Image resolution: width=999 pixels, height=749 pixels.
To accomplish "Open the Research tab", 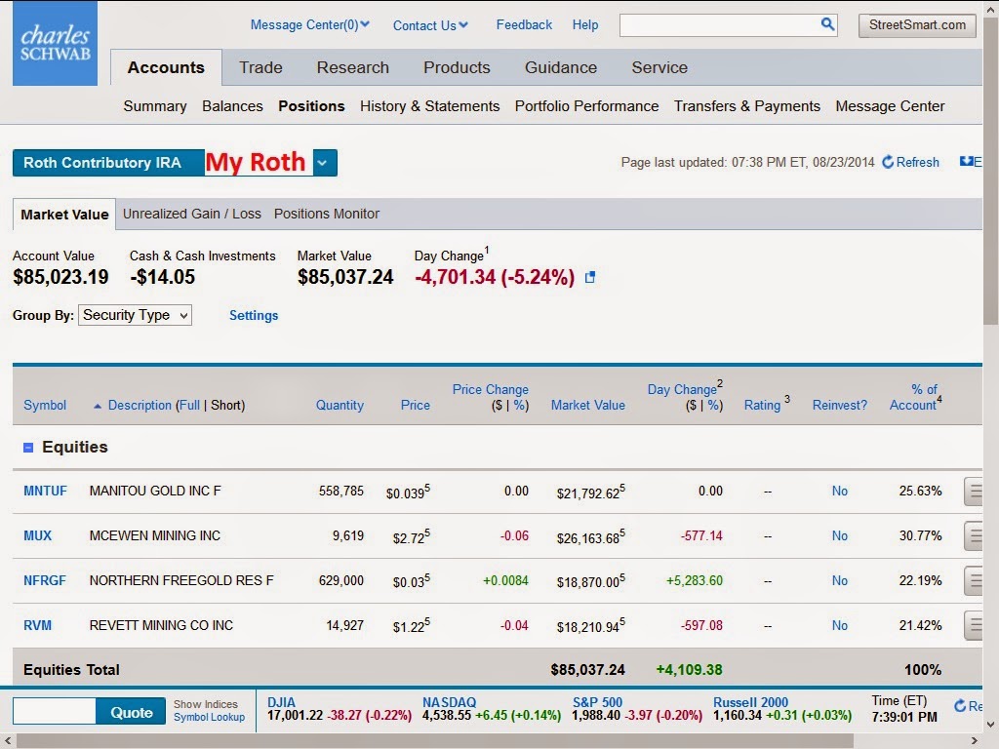I will (352, 67).
